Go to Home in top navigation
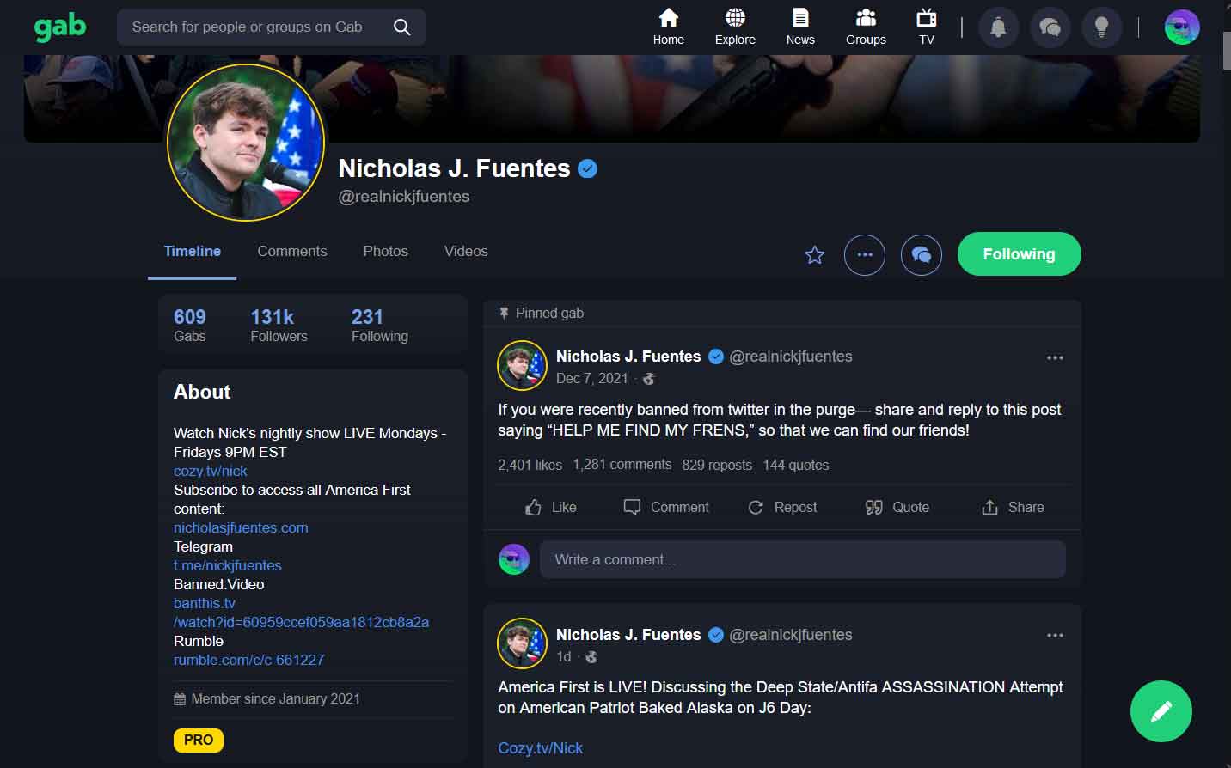 pos(668,27)
